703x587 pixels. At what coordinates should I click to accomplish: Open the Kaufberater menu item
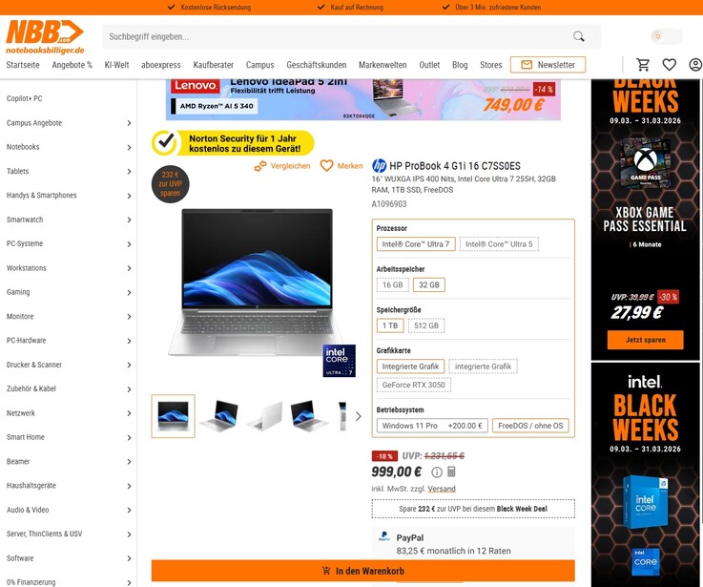(x=214, y=65)
